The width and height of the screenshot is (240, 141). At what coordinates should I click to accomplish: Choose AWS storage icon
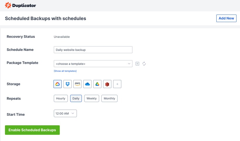77,84
